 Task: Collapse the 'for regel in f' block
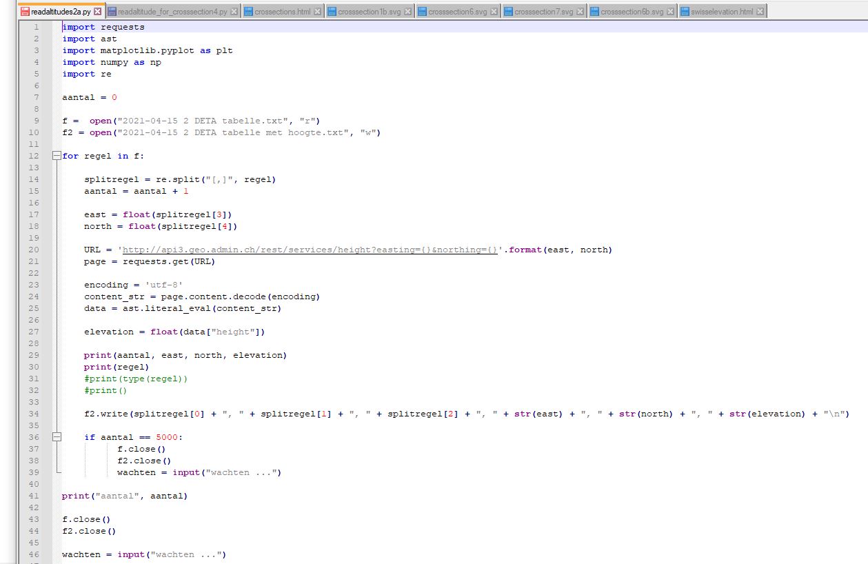coord(57,156)
